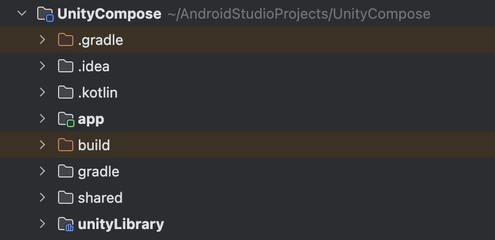Expand the shared folder chevron
Screen dimensions: 495x240
42,198
